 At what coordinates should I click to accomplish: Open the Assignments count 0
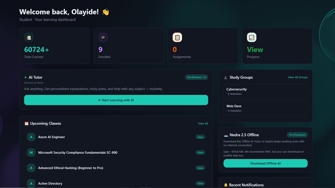175,49
